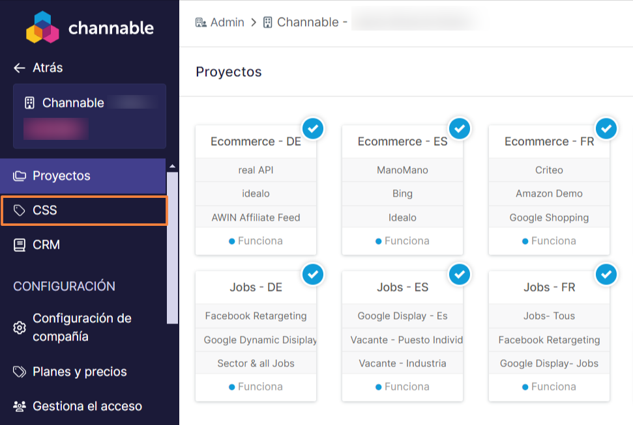Open Planes y precios
The height and width of the screenshot is (425, 633).
pos(83,372)
